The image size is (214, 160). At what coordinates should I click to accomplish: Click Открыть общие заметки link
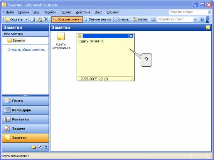[27, 50]
